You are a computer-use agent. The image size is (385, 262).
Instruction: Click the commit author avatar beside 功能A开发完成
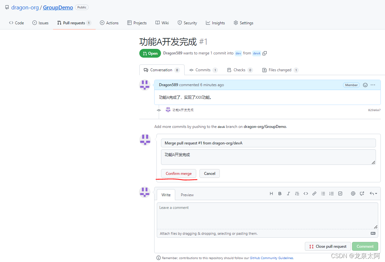pyautogui.click(x=168, y=110)
